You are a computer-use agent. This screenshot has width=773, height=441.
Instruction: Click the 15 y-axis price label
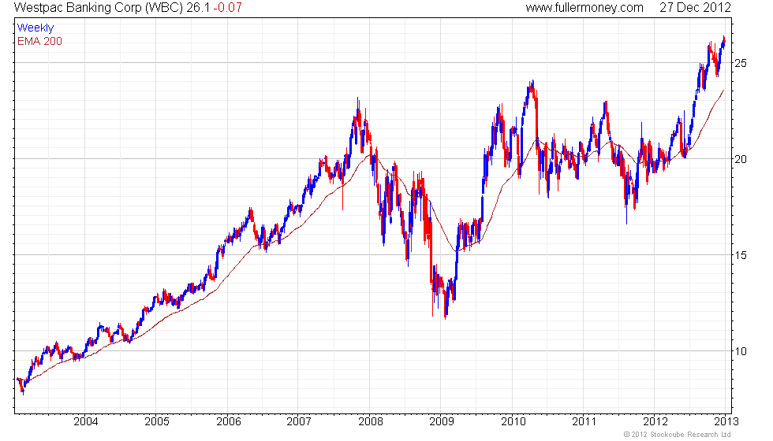[x=741, y=255]
